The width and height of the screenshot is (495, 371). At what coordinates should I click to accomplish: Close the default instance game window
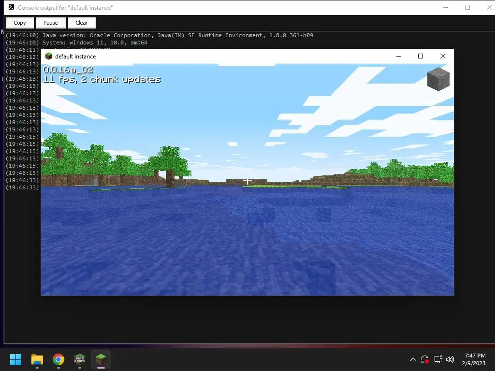tap(443, 56)
